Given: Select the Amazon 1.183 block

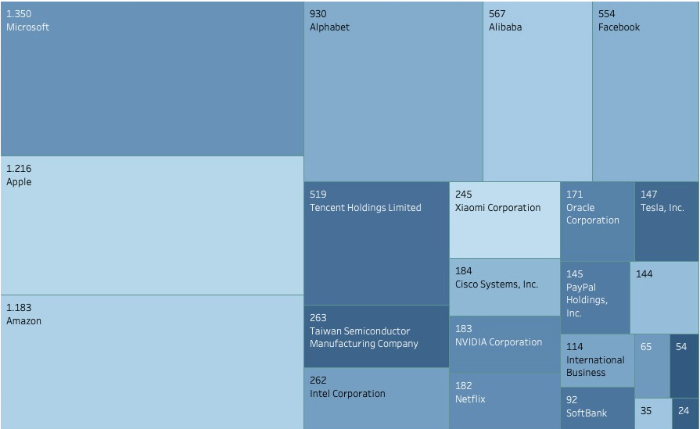Looking at the screenshot, I should 153,362.
